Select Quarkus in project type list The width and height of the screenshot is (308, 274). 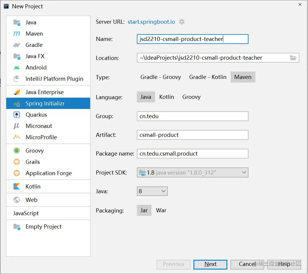[x=48, y=115]
